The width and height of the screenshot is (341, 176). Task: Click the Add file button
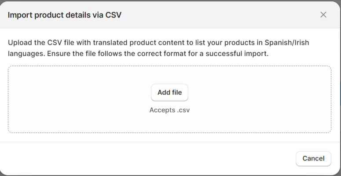(x=169, y=92)
